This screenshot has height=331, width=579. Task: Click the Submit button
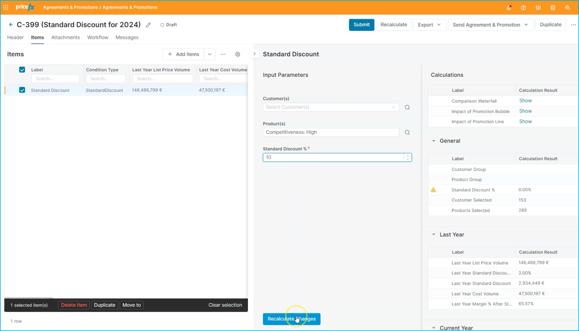[361, 25]
